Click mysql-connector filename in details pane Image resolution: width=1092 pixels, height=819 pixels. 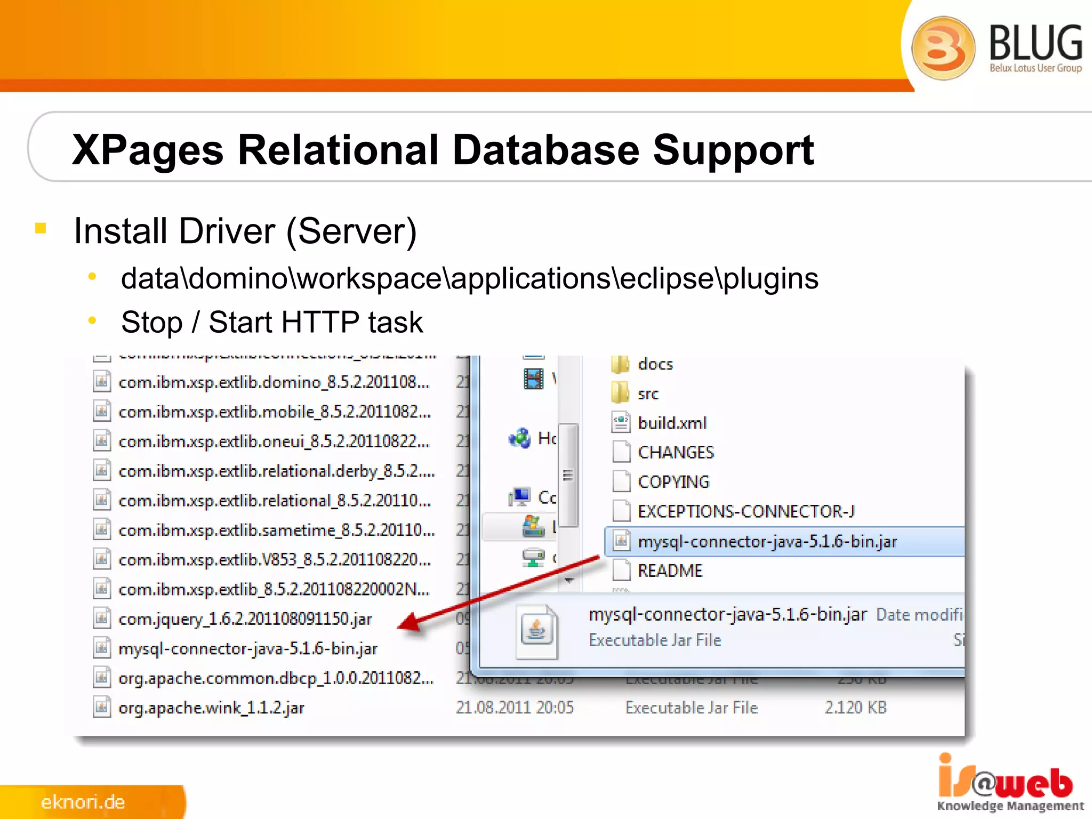click(727, 615)
